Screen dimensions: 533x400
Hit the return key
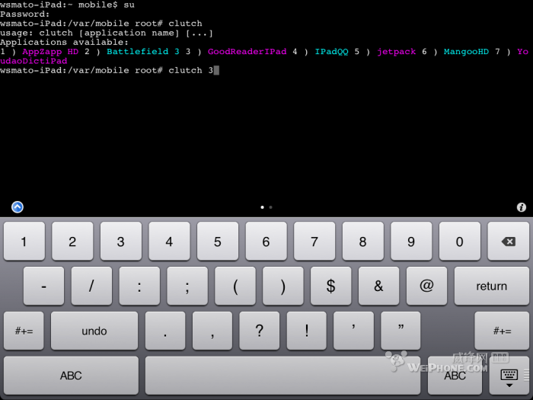point(492,286)
